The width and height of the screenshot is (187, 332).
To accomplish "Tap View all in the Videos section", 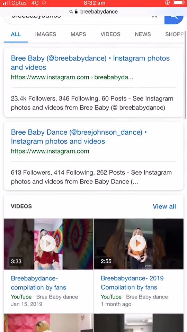I will click(164, 206).
